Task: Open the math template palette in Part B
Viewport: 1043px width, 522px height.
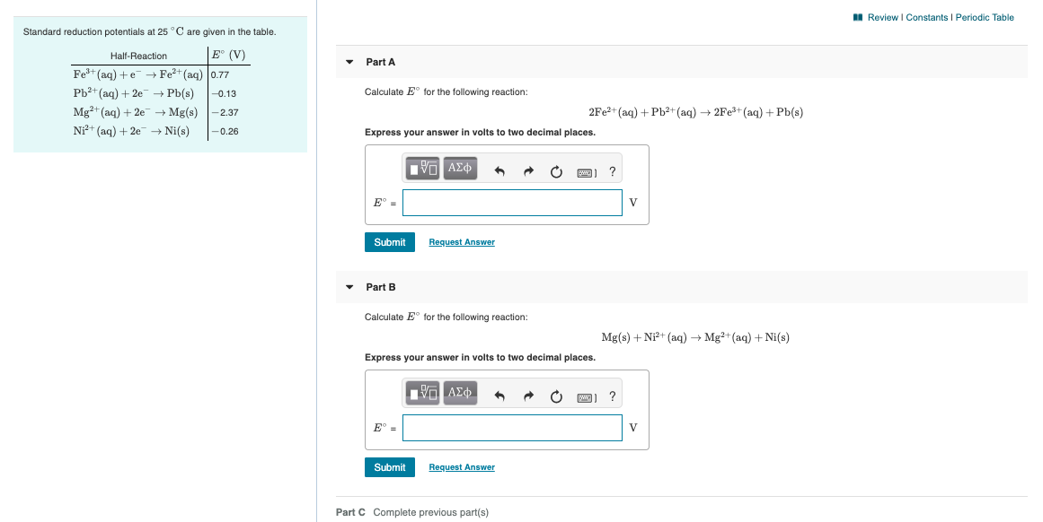Action: 422,394
